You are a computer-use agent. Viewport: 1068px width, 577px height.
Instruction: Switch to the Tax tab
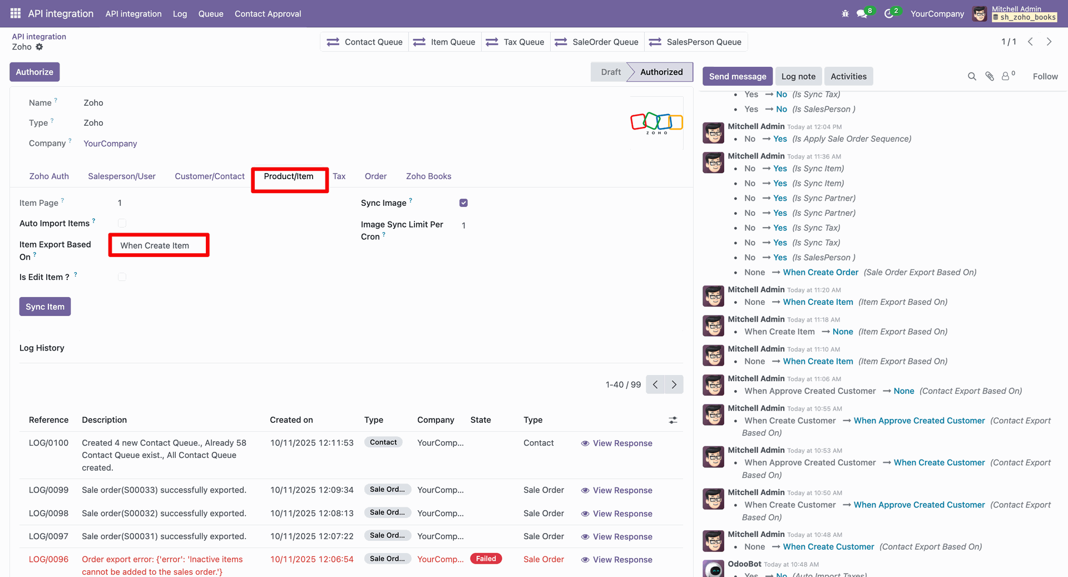click(x=339, y=176)
